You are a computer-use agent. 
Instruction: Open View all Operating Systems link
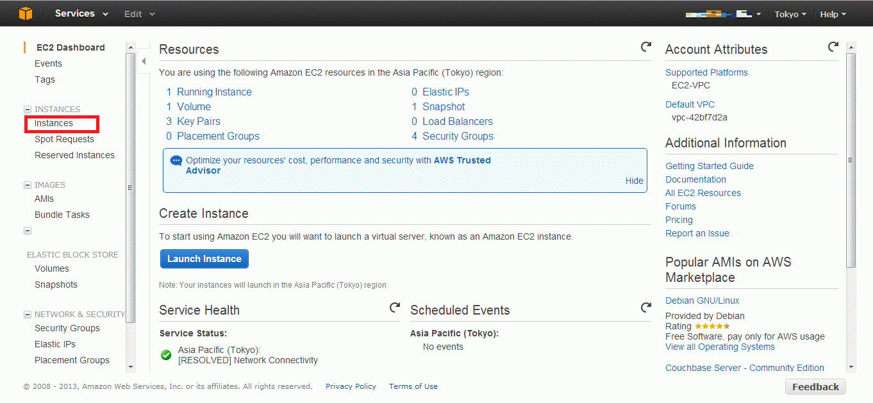point(720,347)
